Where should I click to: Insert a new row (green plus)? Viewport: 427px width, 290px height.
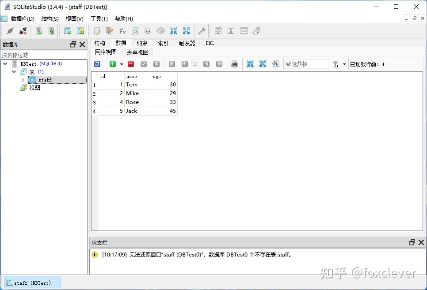pos(113,64)
